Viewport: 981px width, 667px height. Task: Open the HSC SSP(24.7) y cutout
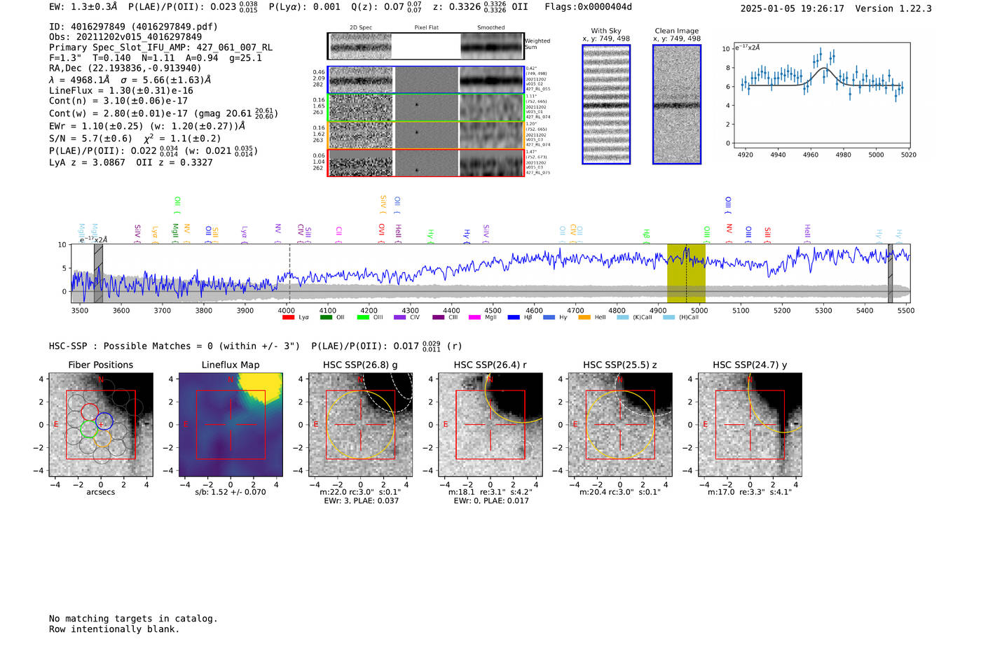tap(750, 425)
